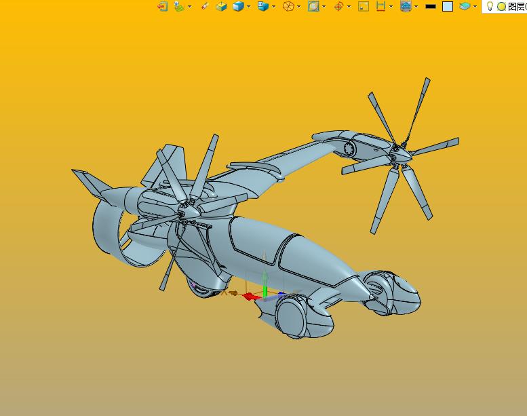Open the dropdown beside the wireframe mesh icon
The width and height of the screenshot is (527, 416).
tap(299, 7)
